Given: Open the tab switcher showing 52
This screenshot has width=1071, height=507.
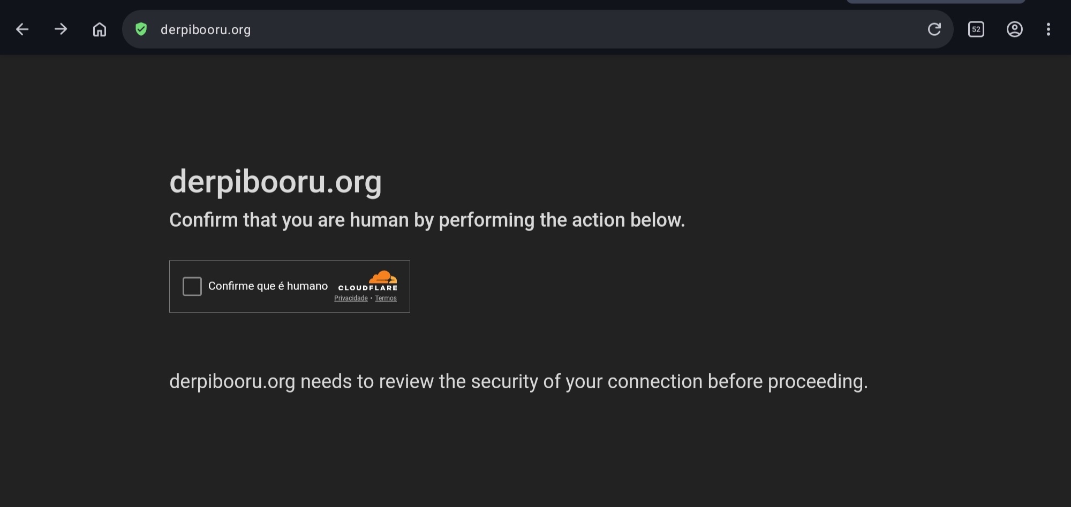Looking at the screenshot, I should [x=976, y=29].
